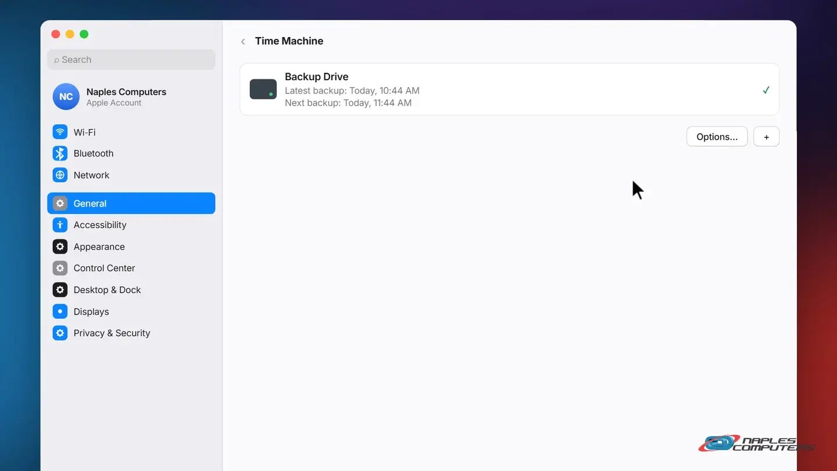Go back using the chevron beside Time Machine
This screenshot has width=837, height=471.
click(243, 41)
